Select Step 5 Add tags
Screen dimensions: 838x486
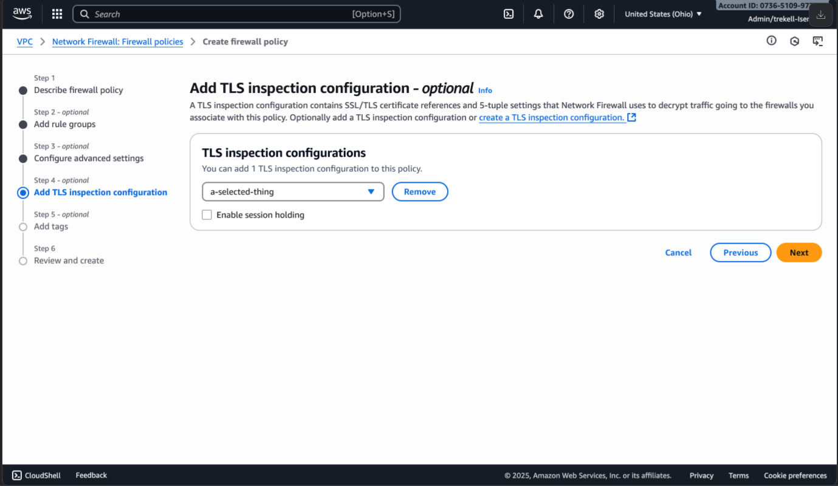tap(51, 226)
